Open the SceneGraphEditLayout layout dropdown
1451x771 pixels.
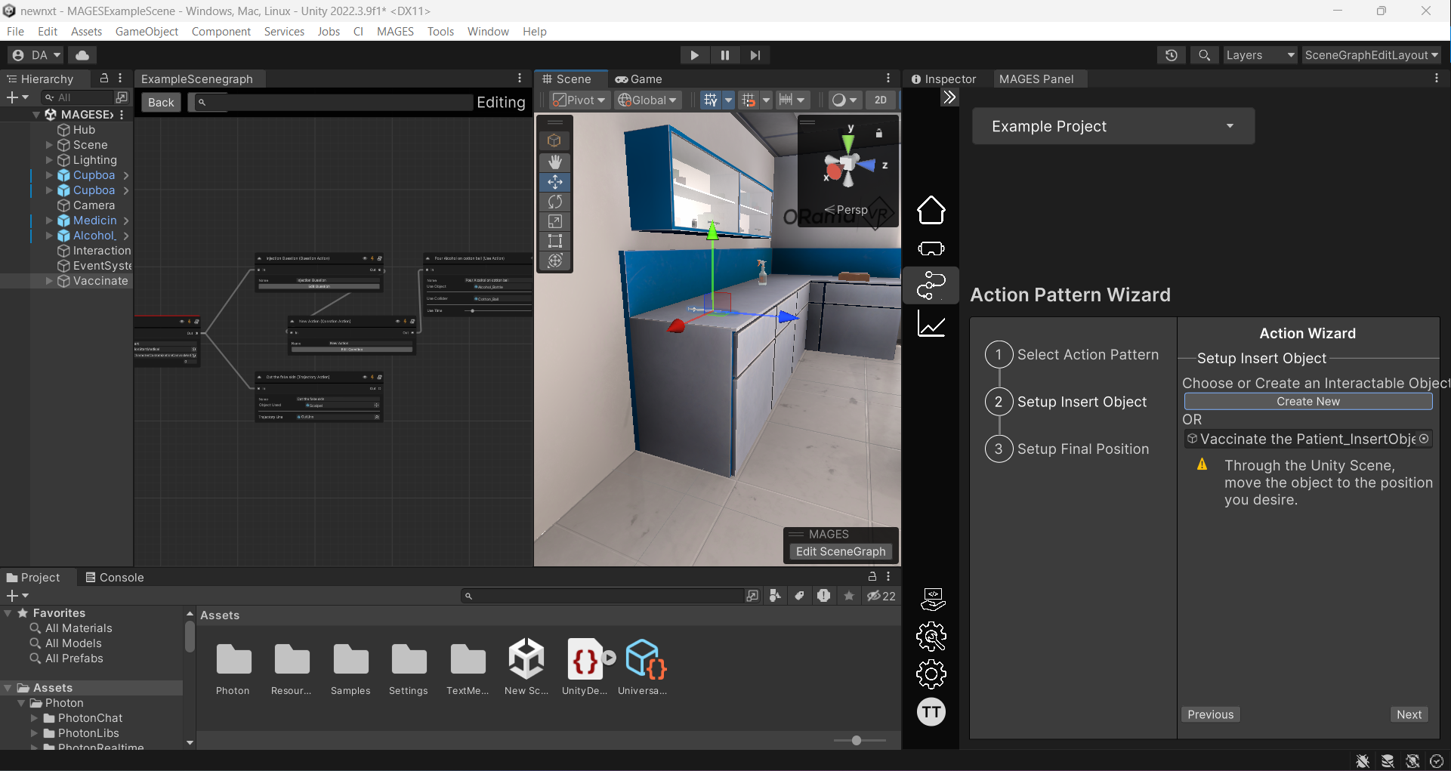1371,55
